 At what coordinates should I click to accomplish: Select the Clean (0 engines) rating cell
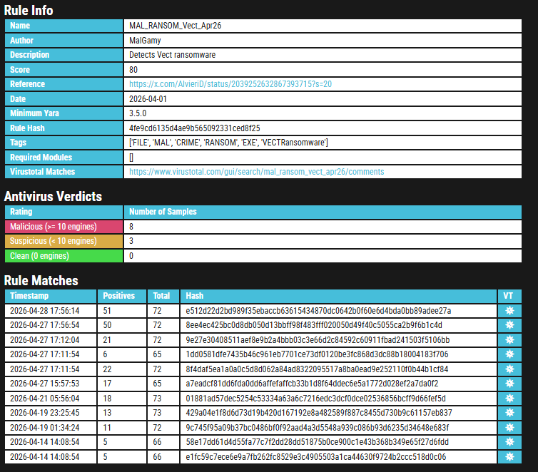click(x=64, y=256)
